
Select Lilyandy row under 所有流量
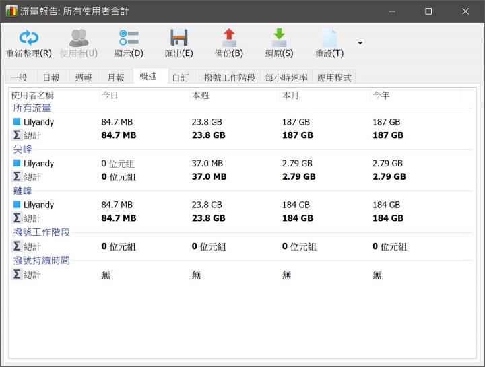tap(241, 122)
